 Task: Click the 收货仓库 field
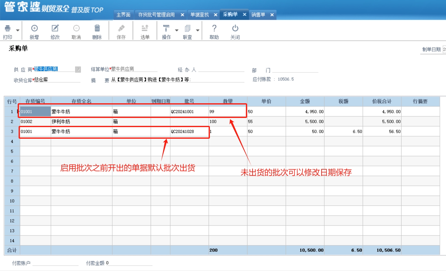pos(57,80)
